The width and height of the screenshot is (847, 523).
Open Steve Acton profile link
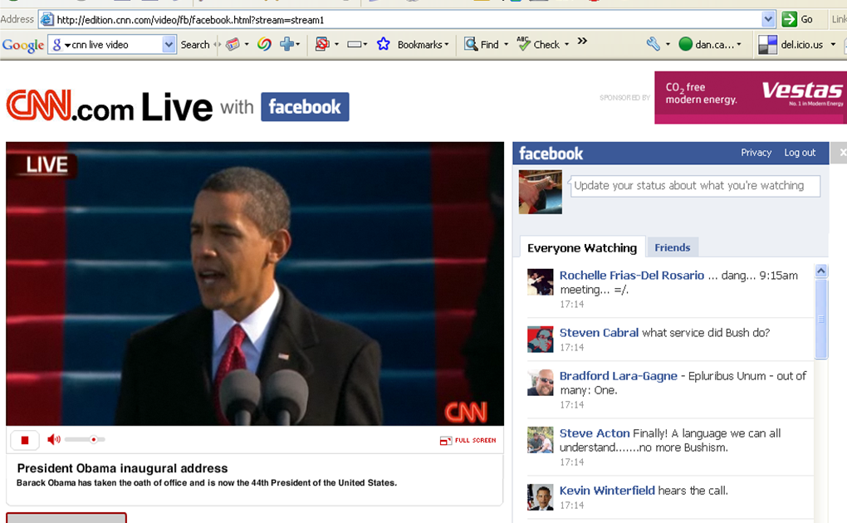pos(595,433)
